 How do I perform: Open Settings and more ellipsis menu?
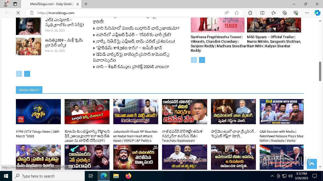tap(307, 13)
